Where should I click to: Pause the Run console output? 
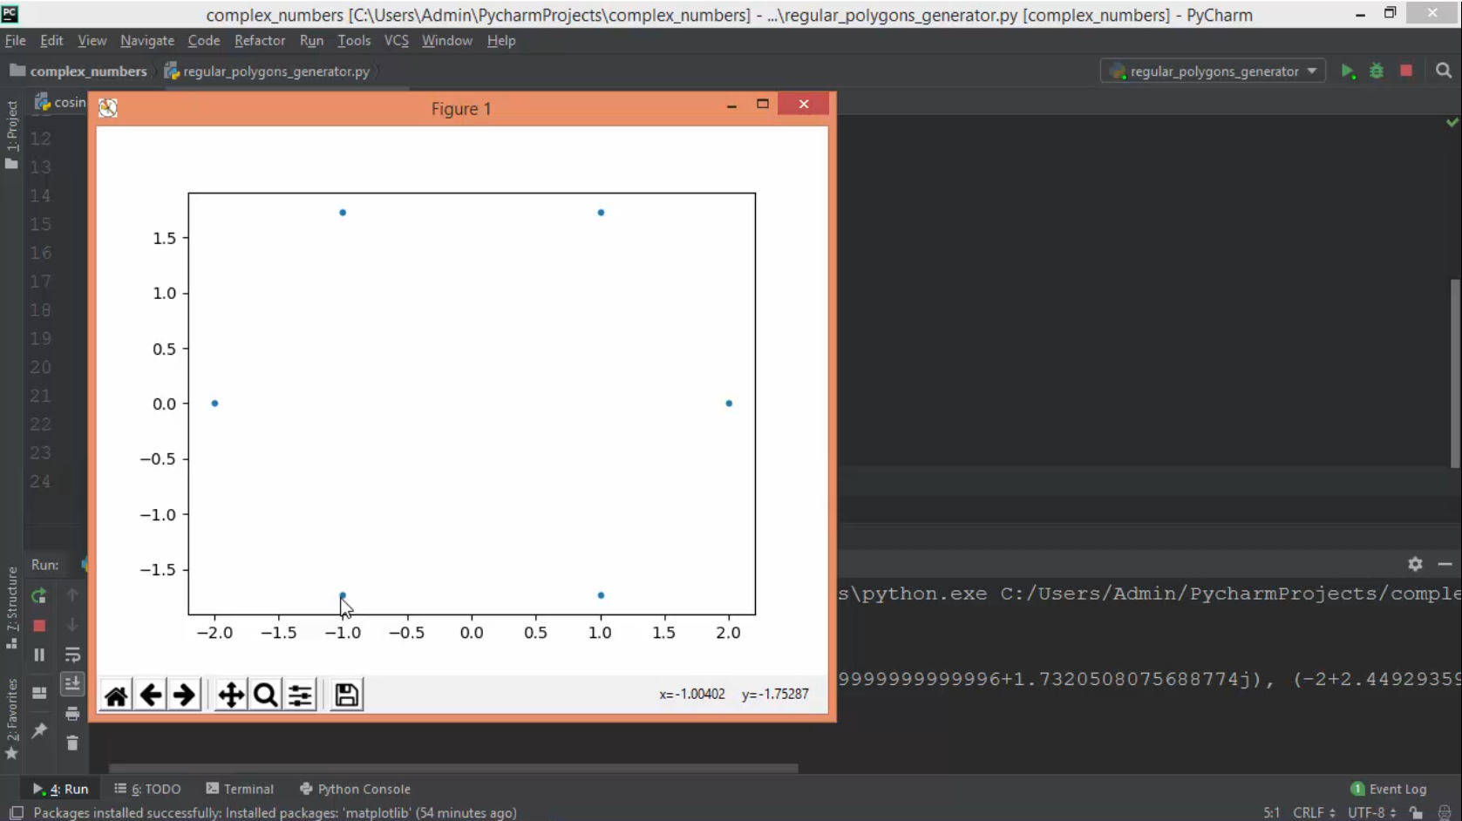pos(39,655)
